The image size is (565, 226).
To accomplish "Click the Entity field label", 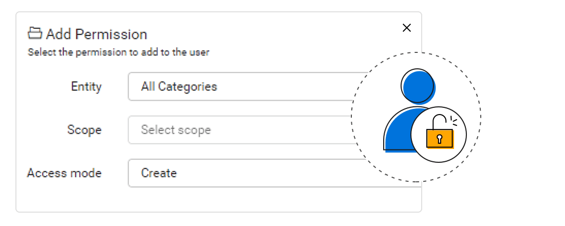I will pos(86,86).
